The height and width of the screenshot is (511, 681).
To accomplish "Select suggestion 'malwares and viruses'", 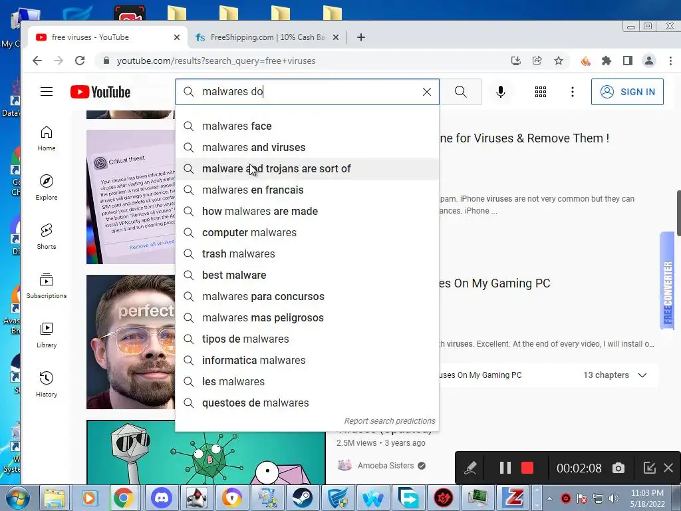I will [307, 147].
